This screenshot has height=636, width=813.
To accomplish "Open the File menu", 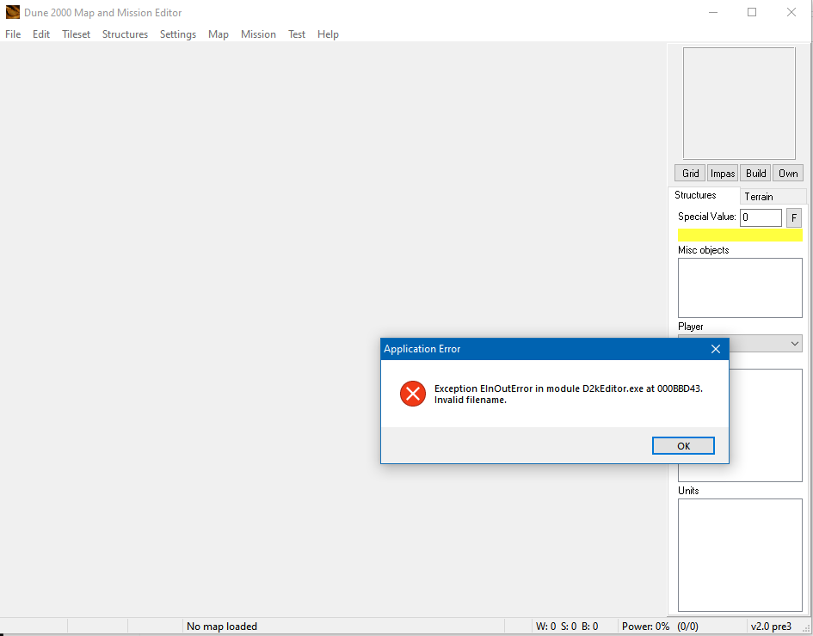I will point(13,34).
